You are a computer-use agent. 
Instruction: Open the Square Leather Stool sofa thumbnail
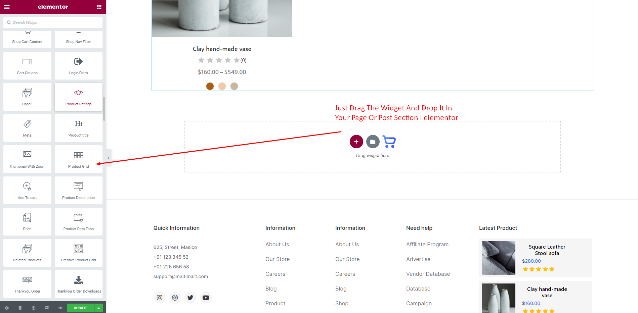pos(498,258)
